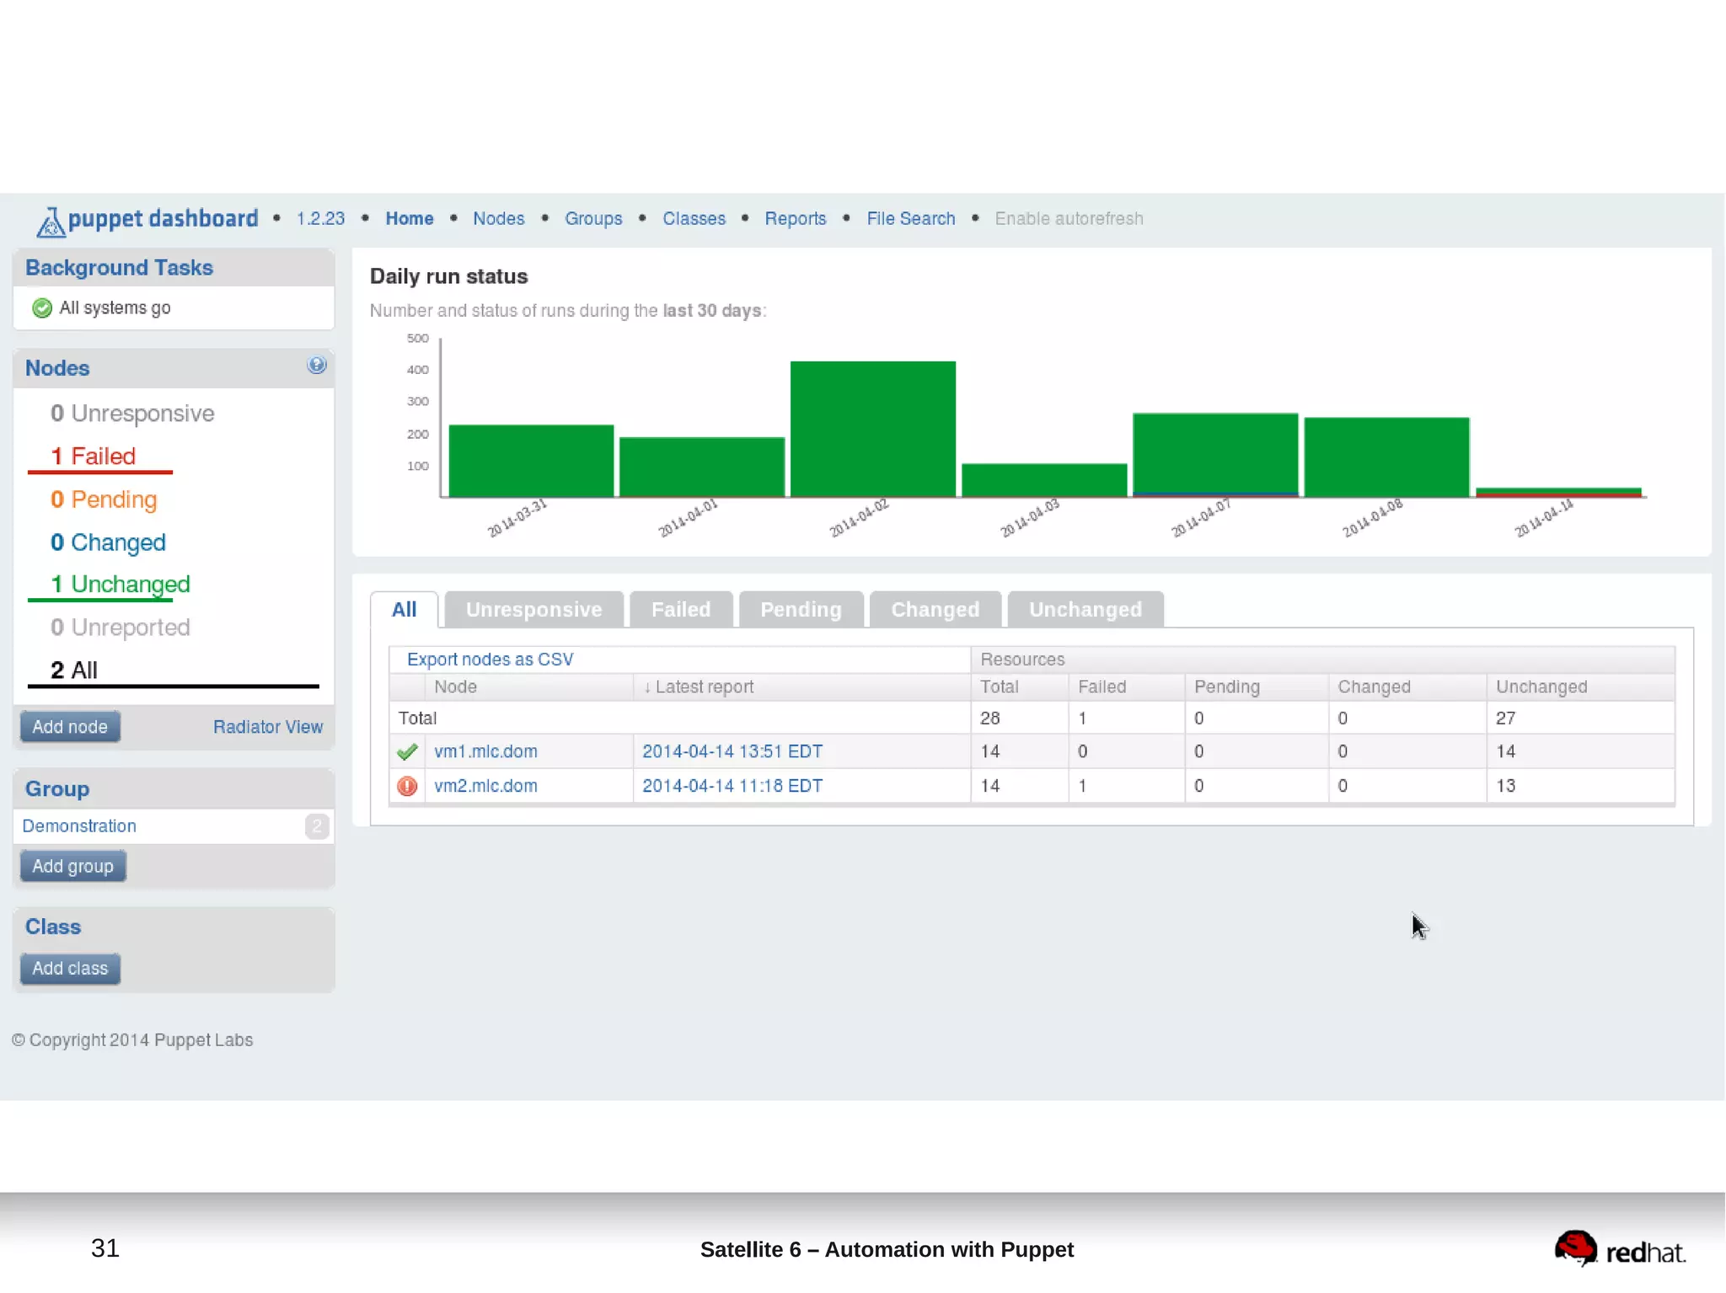
Task: Click the Add class button
Action: click(70, 969)
